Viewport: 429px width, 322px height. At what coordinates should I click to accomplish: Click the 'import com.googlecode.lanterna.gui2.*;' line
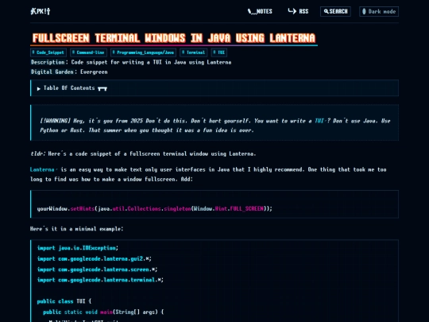pos(95,258)
